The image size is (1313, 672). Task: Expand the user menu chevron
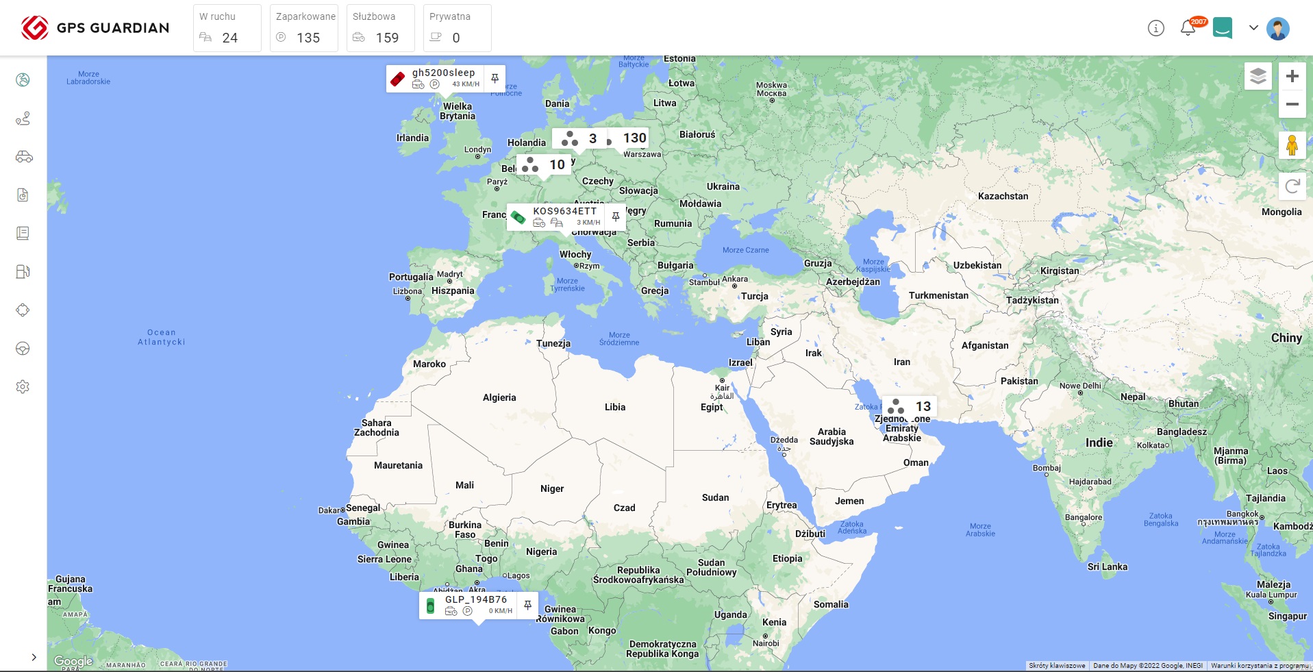pos(1253,28)
